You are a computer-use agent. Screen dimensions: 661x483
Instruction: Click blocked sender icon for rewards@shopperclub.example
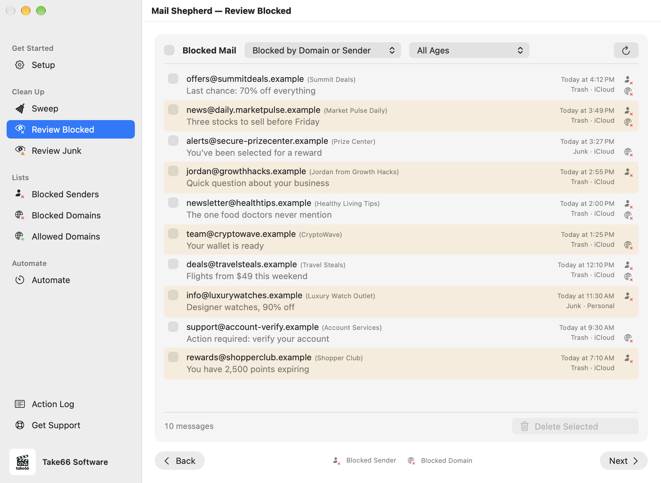628,358
